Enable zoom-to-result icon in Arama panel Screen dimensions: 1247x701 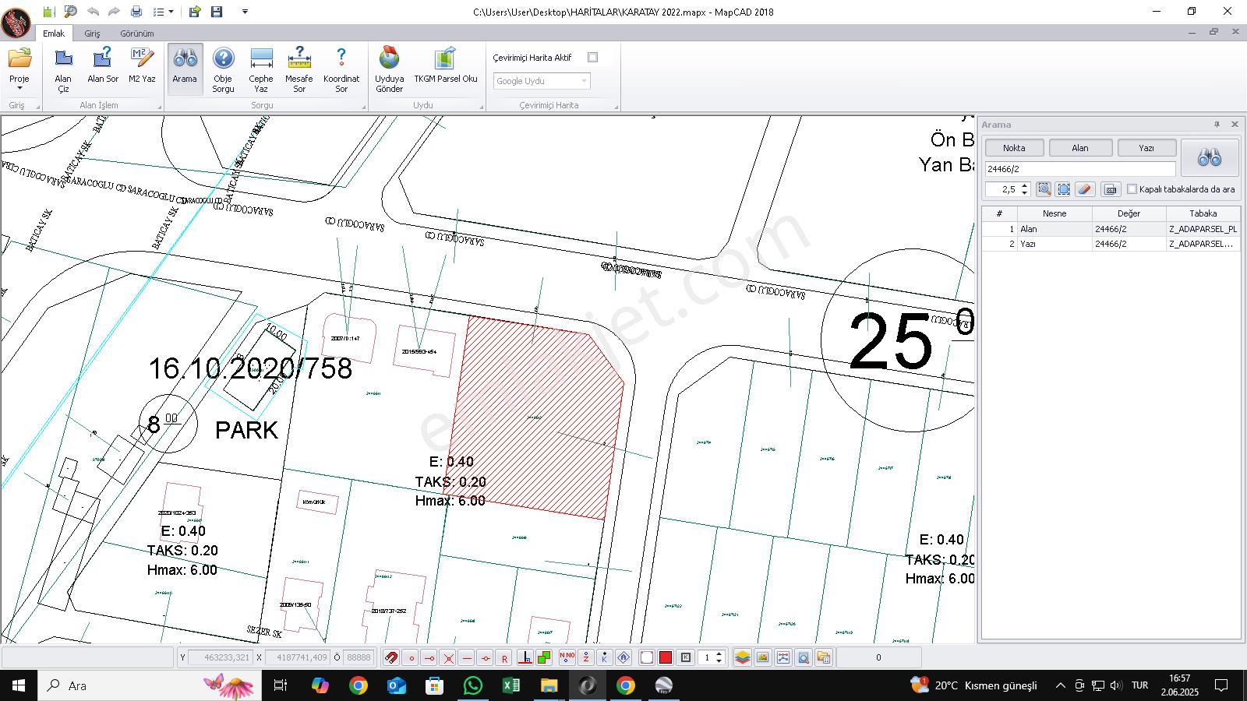(1044, 189)
